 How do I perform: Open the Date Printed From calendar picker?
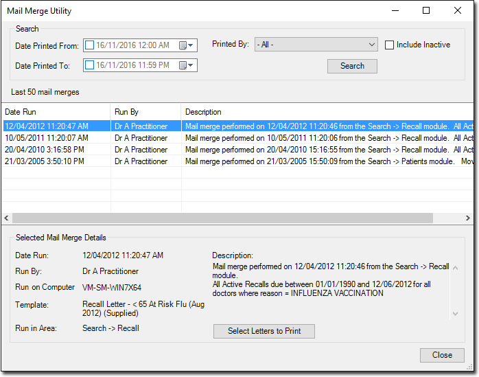(186, 45)
